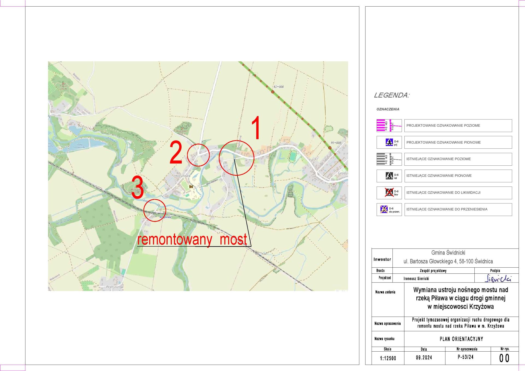Click the 92+000 kilometre marker dot on the road
The height and width of the screenshot is (371, 525).
click(273, 92)
